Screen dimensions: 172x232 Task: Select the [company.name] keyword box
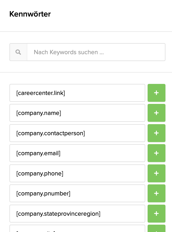tap(77, 113)
